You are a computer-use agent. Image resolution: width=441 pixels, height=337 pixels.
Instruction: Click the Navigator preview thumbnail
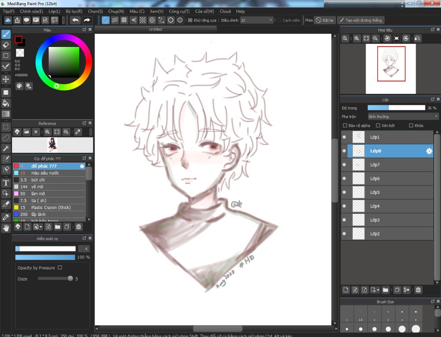tap(391, 69)
